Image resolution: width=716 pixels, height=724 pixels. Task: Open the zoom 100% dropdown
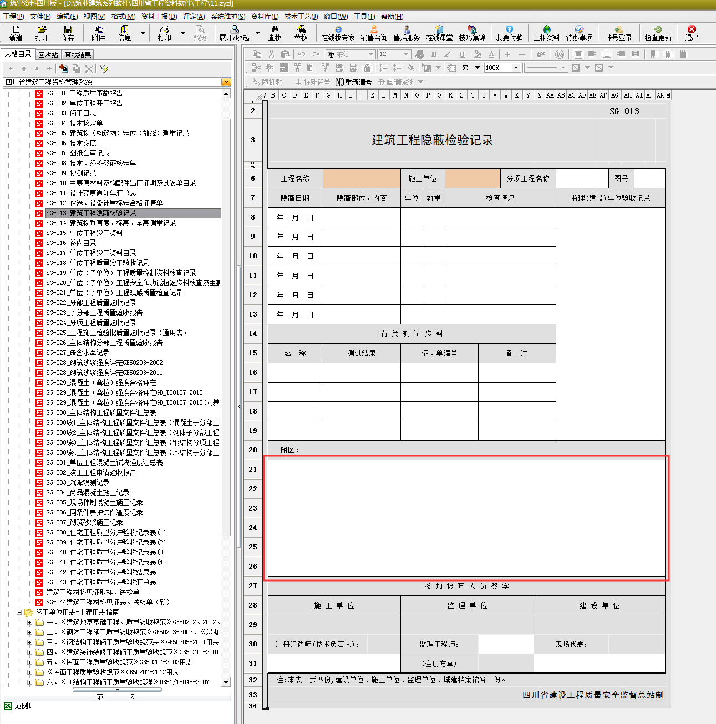pyautogui.click(x=516, y=68)
